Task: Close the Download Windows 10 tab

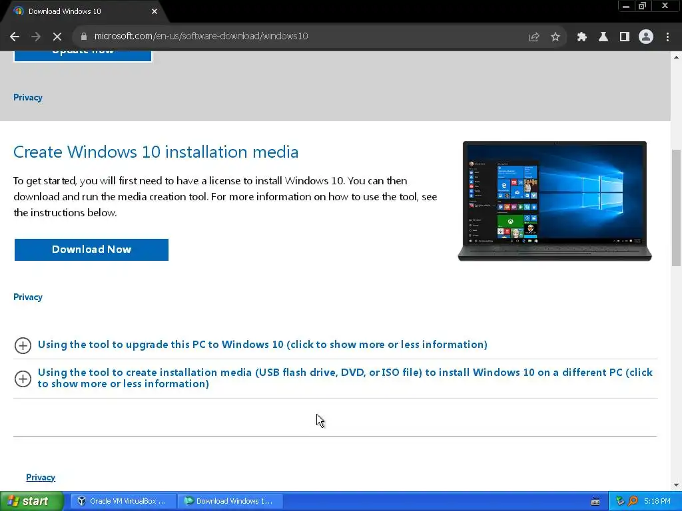Action: click(155, 11)
